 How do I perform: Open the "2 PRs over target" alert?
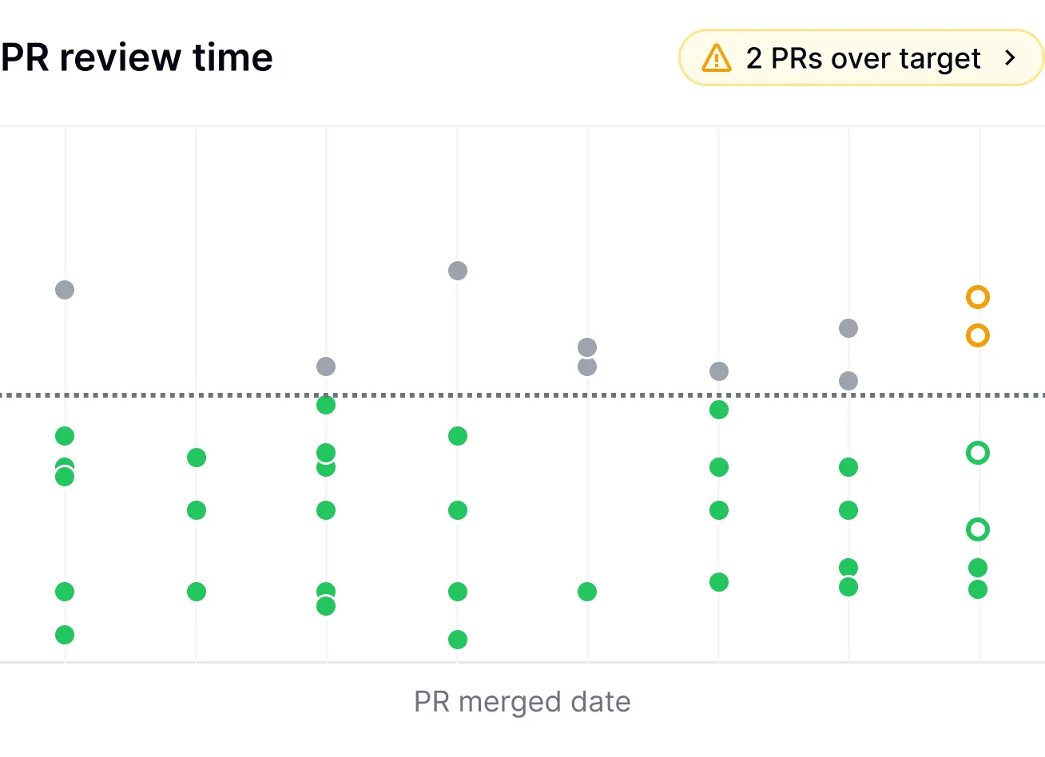point(862,58)
